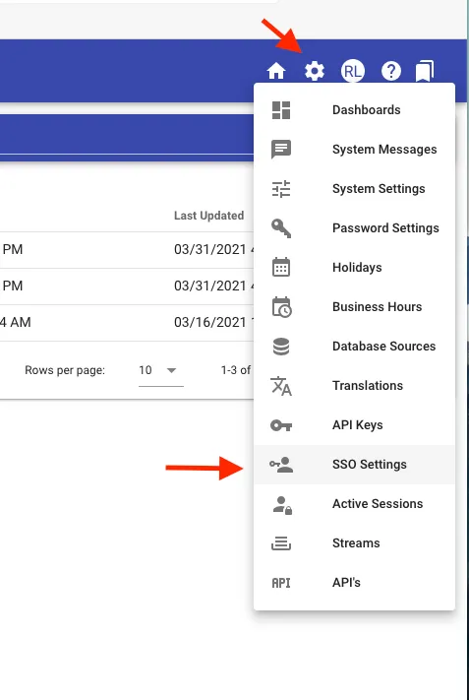Click the help question mark icon
Viewport: 469px width, 700px height.
point(391,71)
